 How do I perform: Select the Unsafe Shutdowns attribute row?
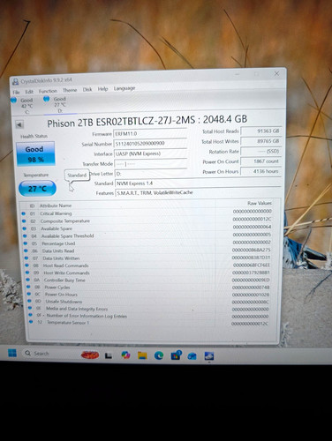coord(147,302)
